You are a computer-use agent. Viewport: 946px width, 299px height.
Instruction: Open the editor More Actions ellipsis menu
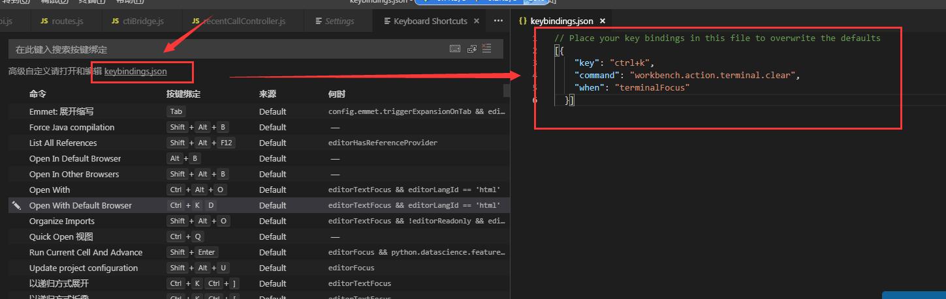pos(498,21)
